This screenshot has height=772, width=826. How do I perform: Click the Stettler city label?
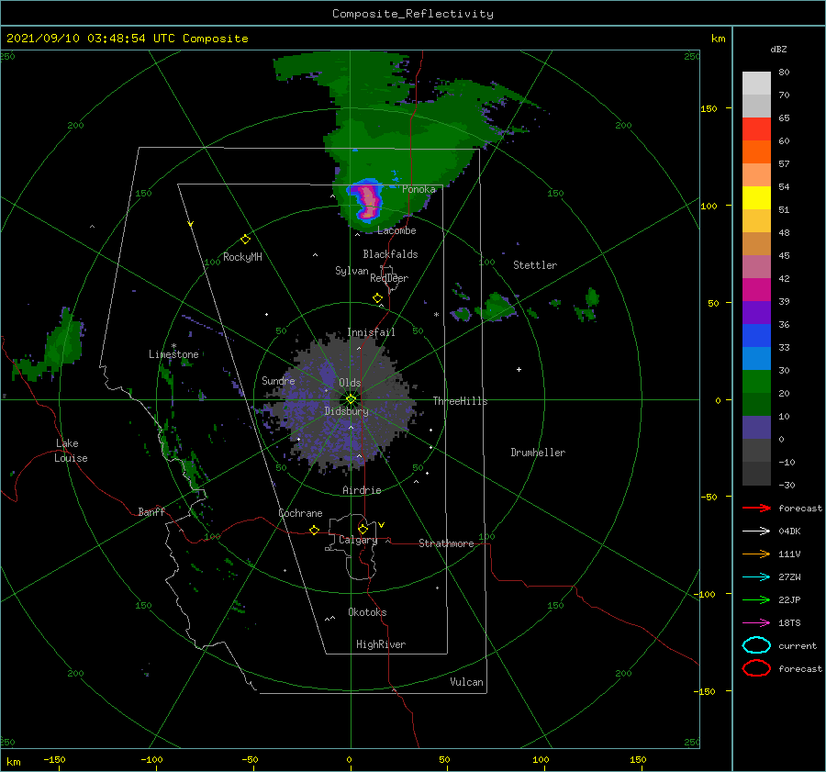(535, 265)
